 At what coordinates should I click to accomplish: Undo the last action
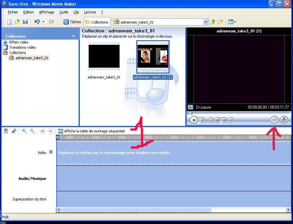pyautogui.click(x=37, y=22)
